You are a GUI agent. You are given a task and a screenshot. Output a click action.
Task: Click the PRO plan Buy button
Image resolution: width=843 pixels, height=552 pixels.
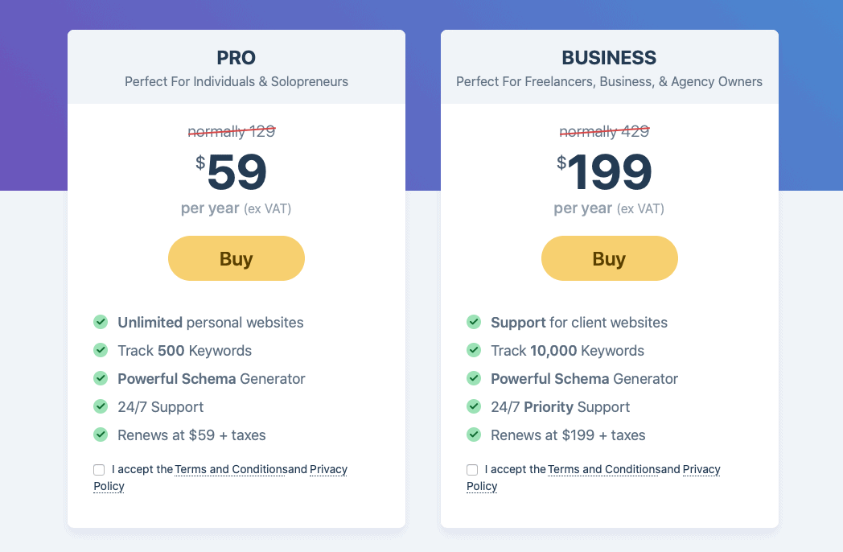236,258
